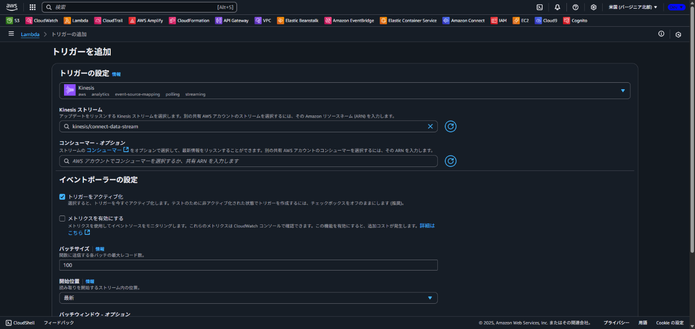Open the settings gear in top bar

click(593, 7)
